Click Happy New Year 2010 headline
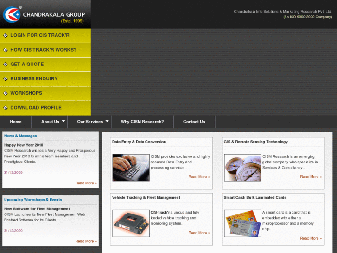This screenshot has width=337, height=253. pyautogui.click(x=24, y=145)
